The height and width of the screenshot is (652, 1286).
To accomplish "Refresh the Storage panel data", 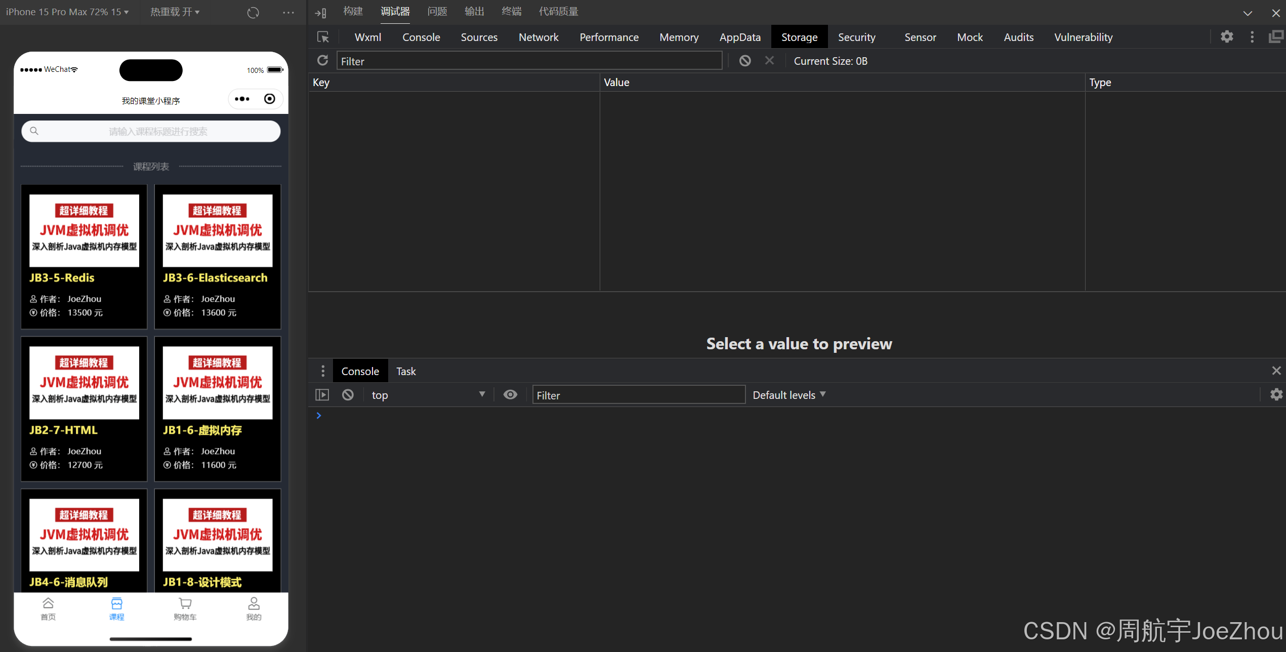I will click(x=322, y=61).
